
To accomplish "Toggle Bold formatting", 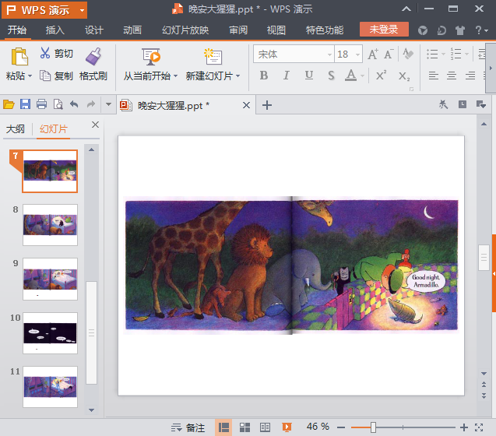I will pos(264,76).
